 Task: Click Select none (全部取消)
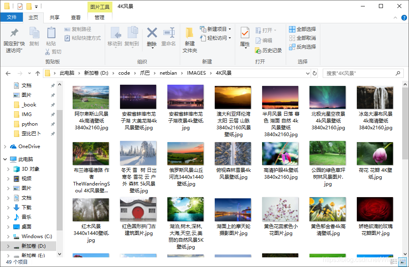[x=303, y=38]
